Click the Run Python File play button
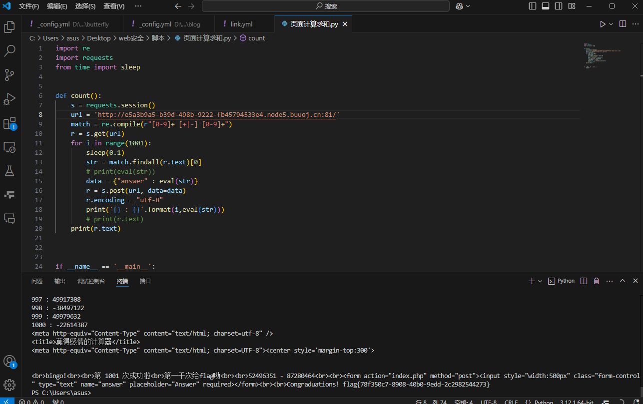The image size is (643, 404). point(603,24)
